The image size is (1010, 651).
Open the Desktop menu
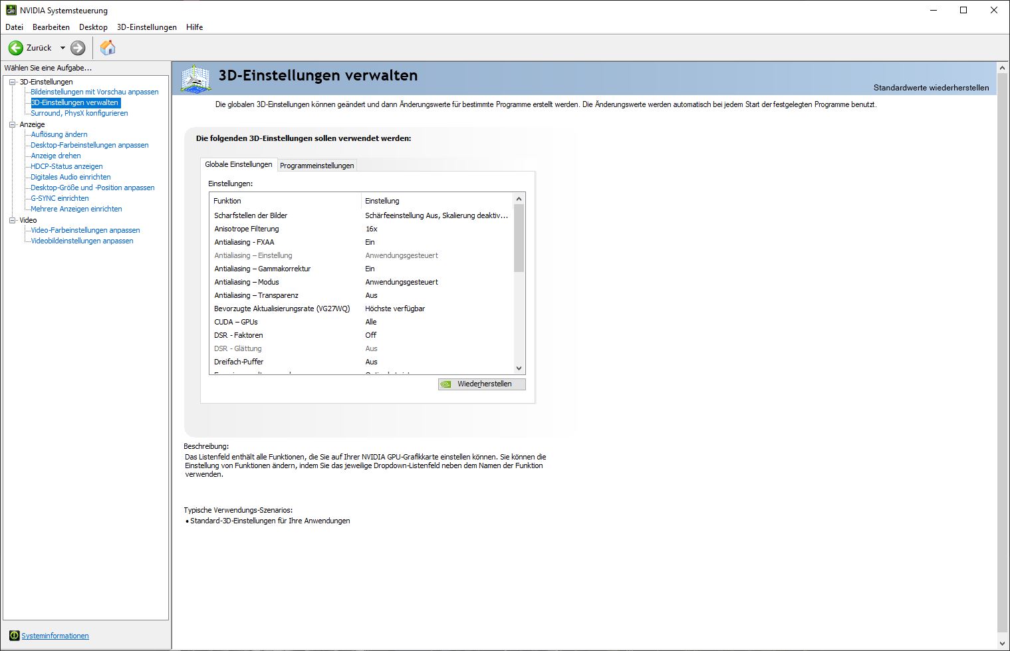[x=93, y=27]
